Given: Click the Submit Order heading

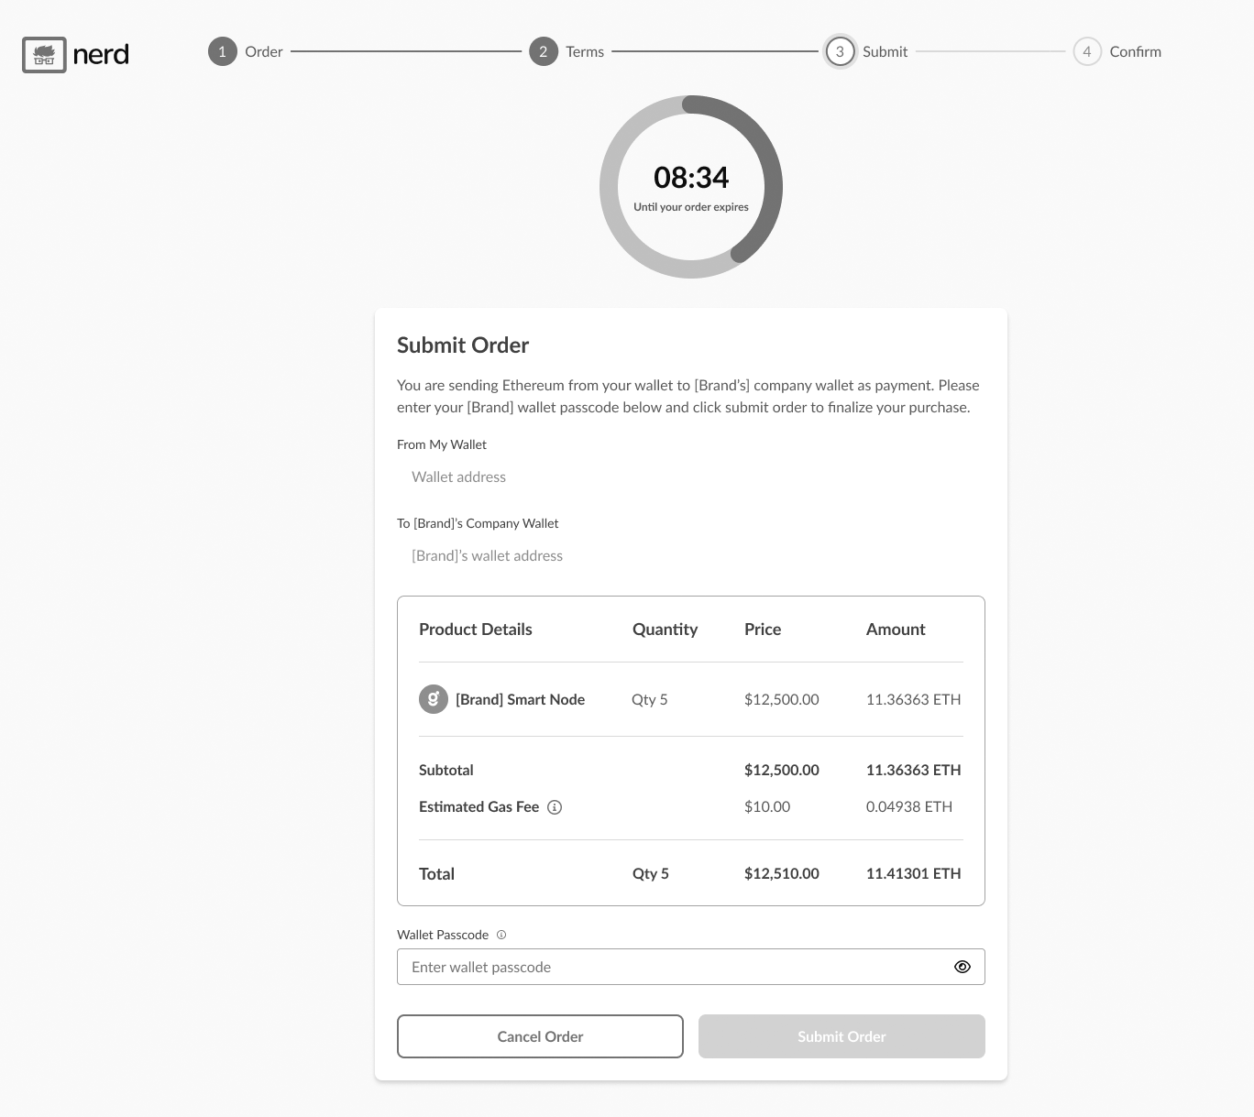Looking at the screenshot, I should coord(463,345).
